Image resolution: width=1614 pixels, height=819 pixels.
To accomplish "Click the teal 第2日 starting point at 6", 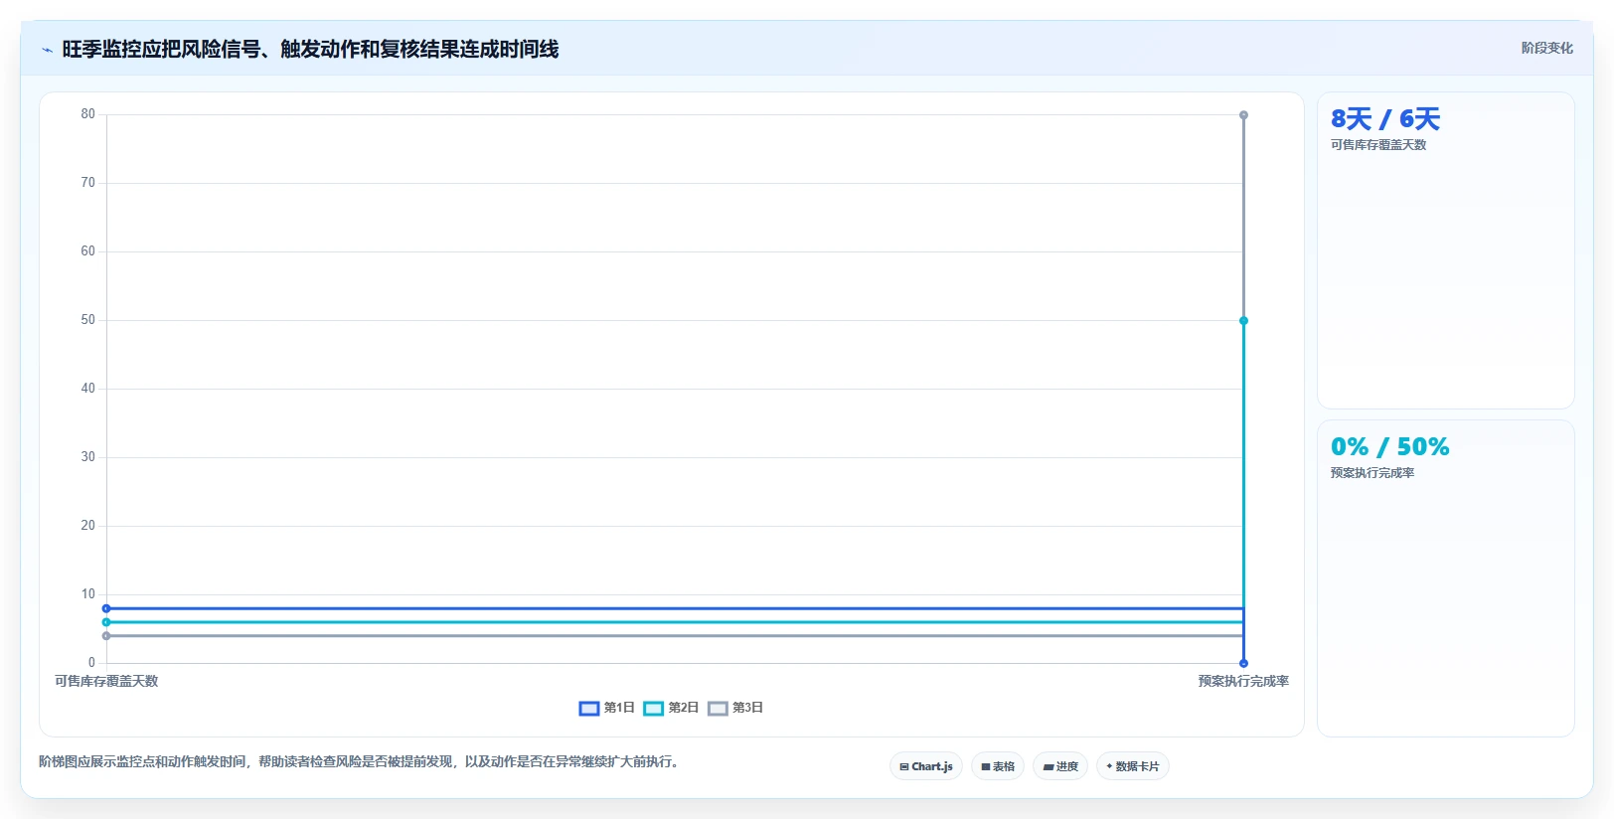I will pyautogui.click(x=106, y=622).
